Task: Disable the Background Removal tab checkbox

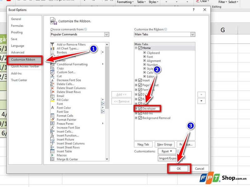Action: coord(140,118)
